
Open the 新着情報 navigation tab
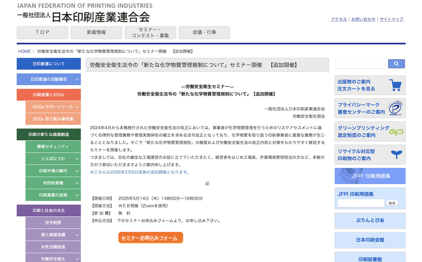[x=96, y=33]
